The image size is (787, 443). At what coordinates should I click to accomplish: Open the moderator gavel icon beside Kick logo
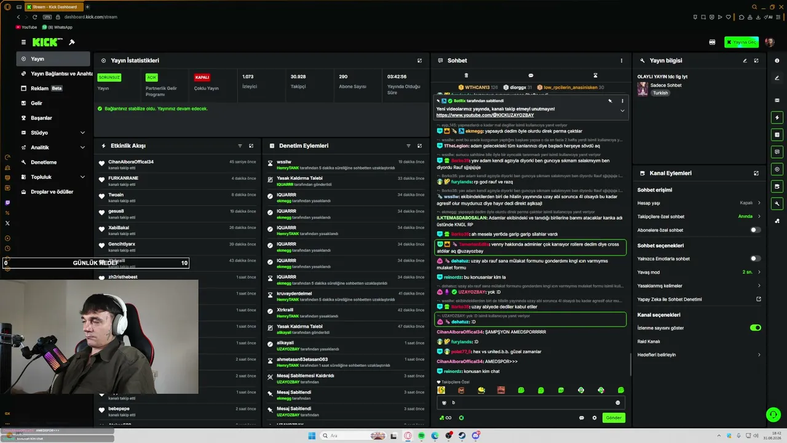72,42
